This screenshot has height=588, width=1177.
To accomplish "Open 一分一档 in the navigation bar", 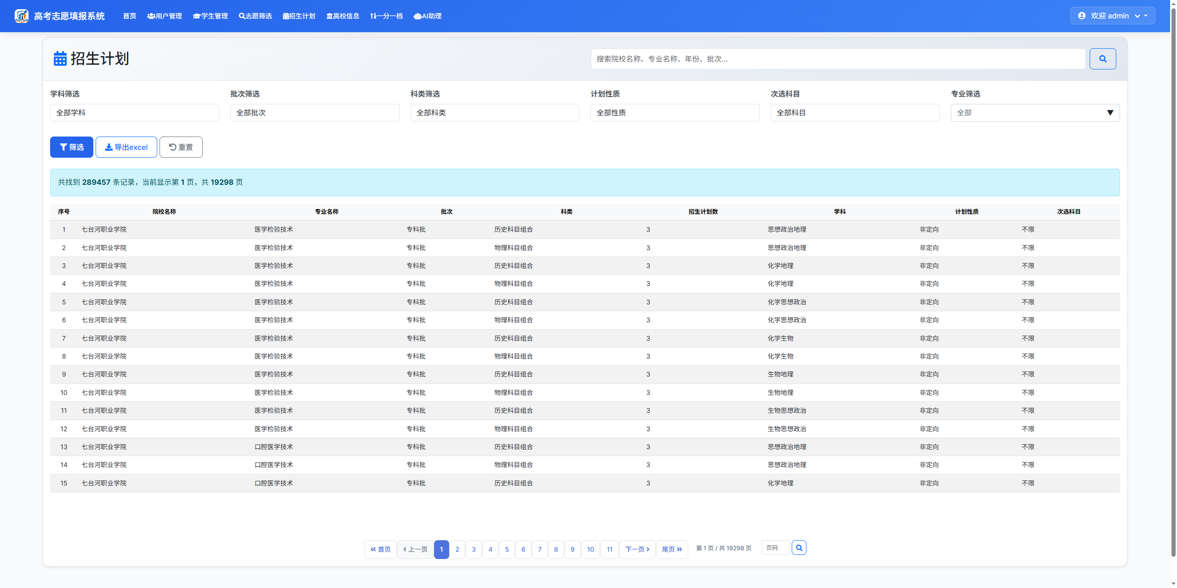I will click(x=386, y=16).
